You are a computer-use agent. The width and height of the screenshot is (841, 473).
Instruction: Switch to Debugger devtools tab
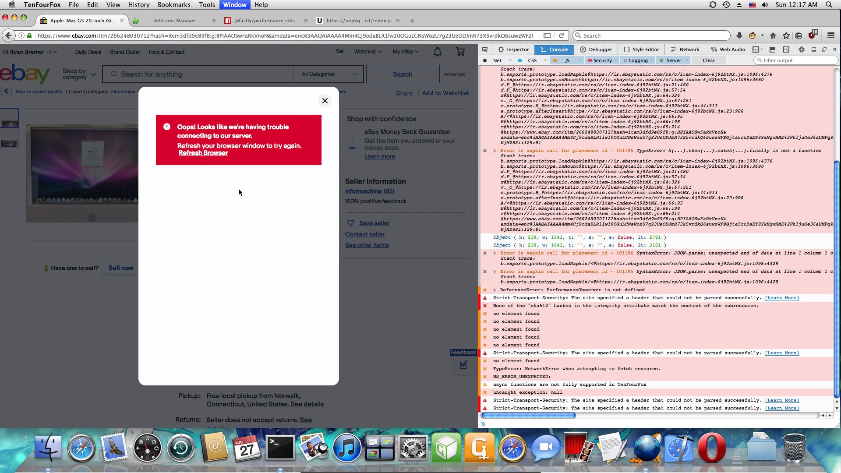click(596, 49)
